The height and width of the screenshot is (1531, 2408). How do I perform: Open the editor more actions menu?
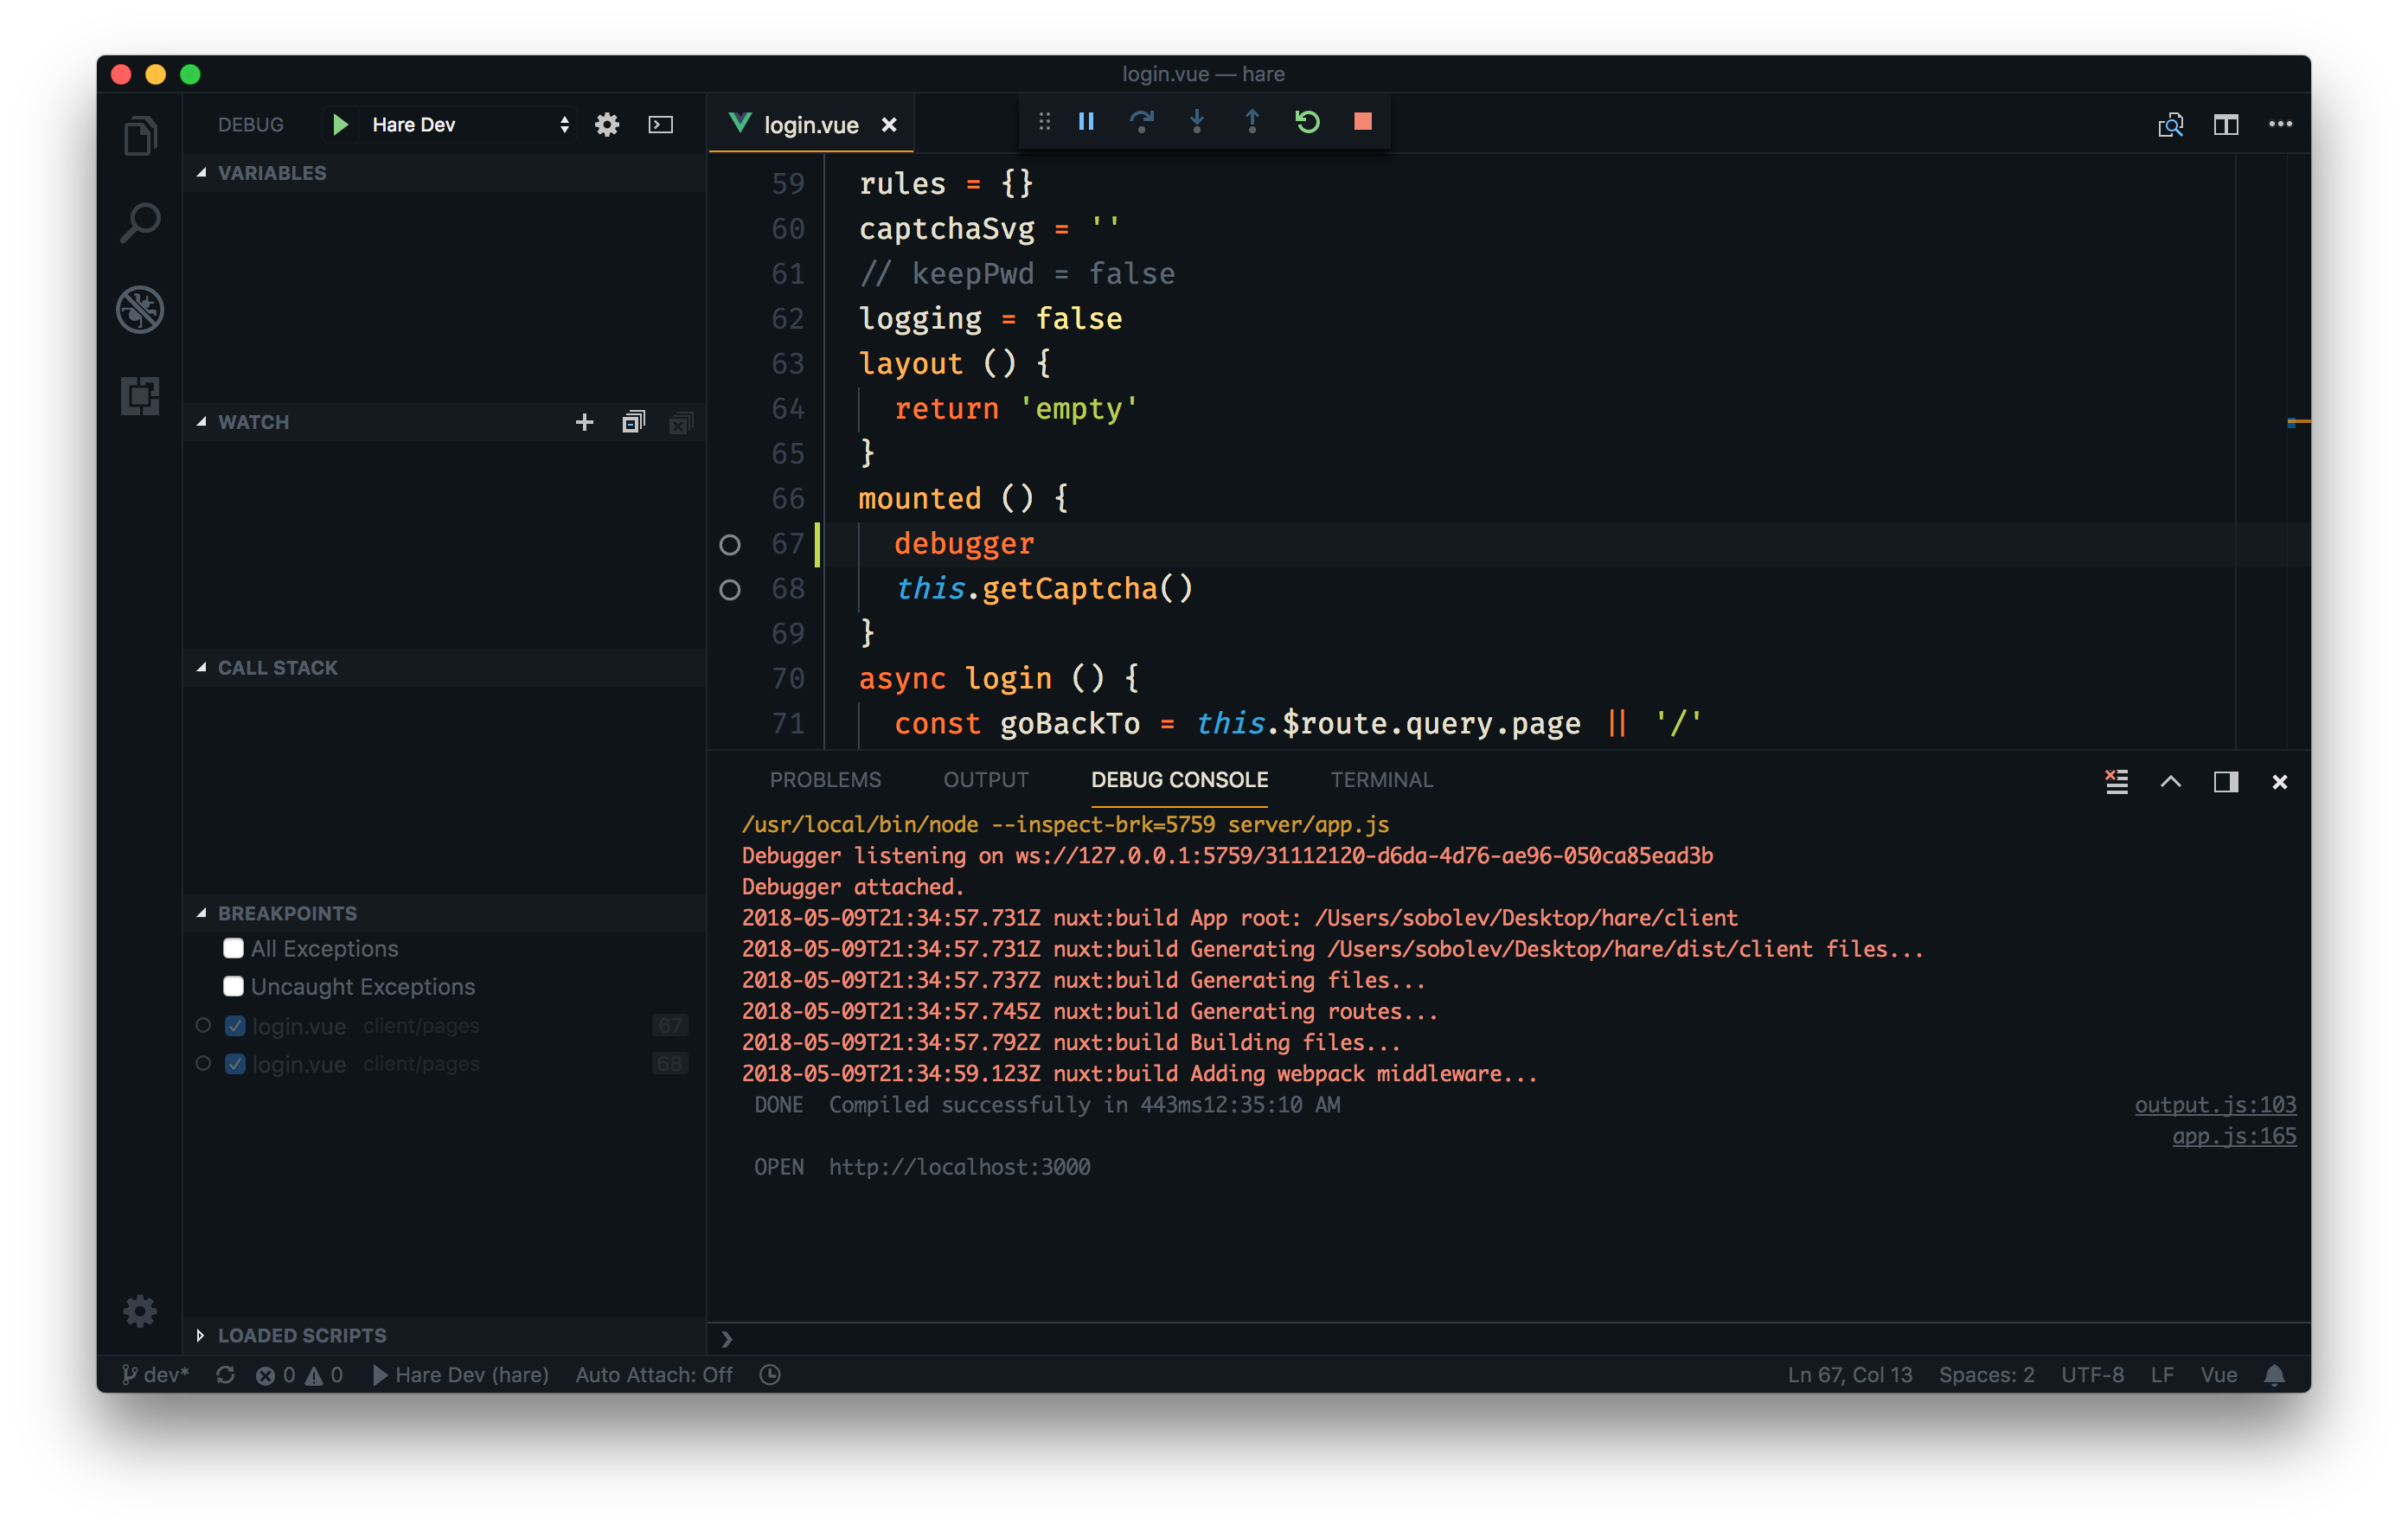pos(2280,124)
